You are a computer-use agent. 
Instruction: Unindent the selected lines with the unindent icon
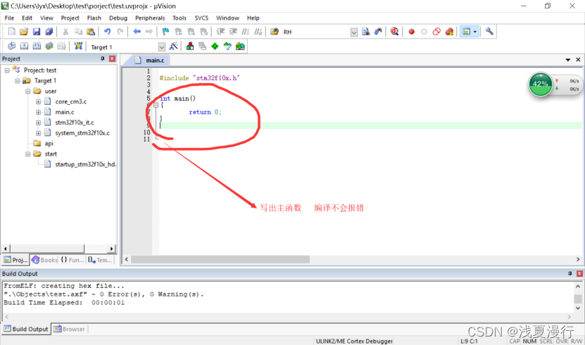point(233,32)
